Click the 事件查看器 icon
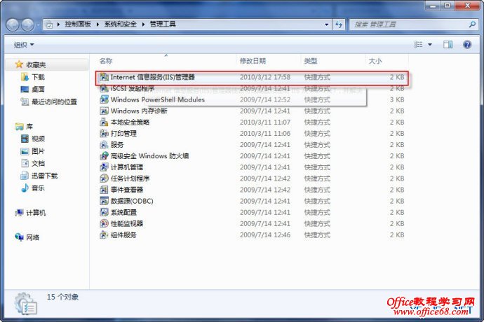The image size is (484, 322). click(x=105, y=190)
